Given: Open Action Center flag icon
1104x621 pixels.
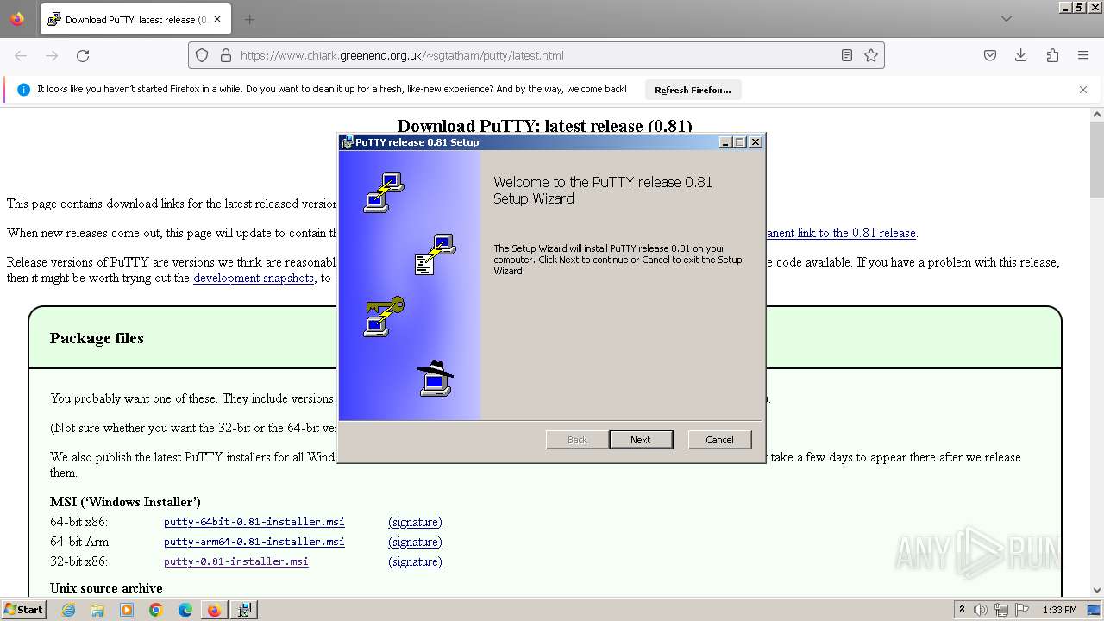Looking at the screenshot, I should pos(1022,610).
